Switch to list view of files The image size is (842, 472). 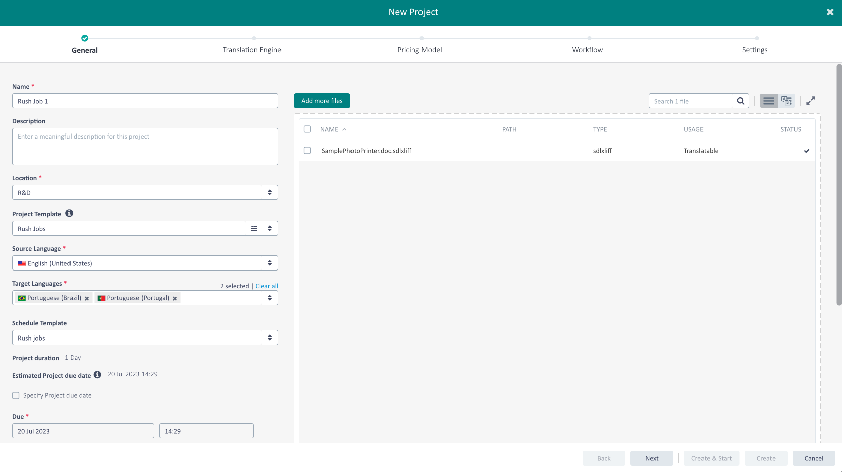point(768,101)
